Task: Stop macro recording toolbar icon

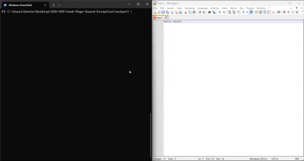Action: tap(289, 12)
